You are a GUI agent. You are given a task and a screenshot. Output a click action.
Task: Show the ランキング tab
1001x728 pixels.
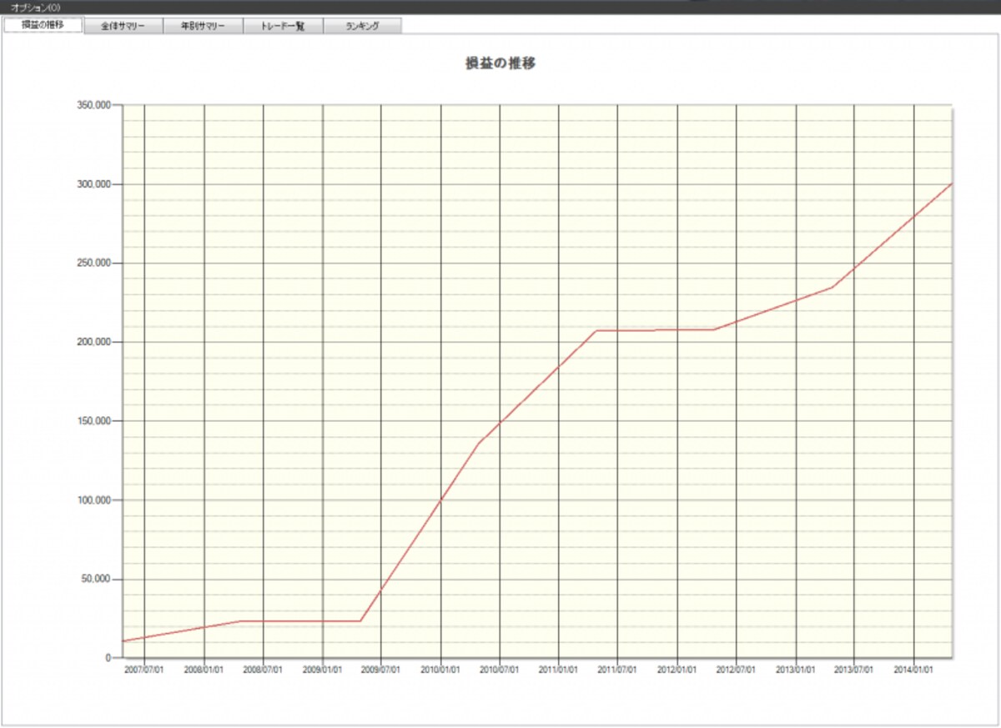[x=363, y=26]
